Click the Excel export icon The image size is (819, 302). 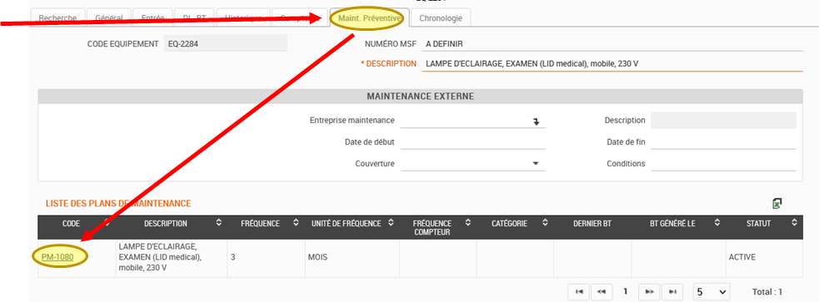coord(777,204)
